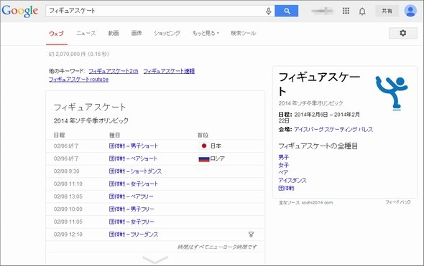Switch to the ニュース tab

coord(86,33)
